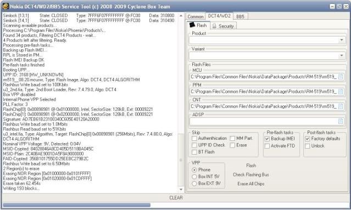Click Check Flashing Bus button
Screen dimensions: 351x210
point(251,175)
